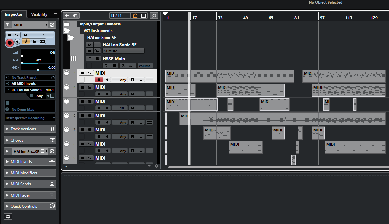Click the No Track Preset field
Image resolution: width=389 pixels, height=224 pixels.
coord(28,78)
